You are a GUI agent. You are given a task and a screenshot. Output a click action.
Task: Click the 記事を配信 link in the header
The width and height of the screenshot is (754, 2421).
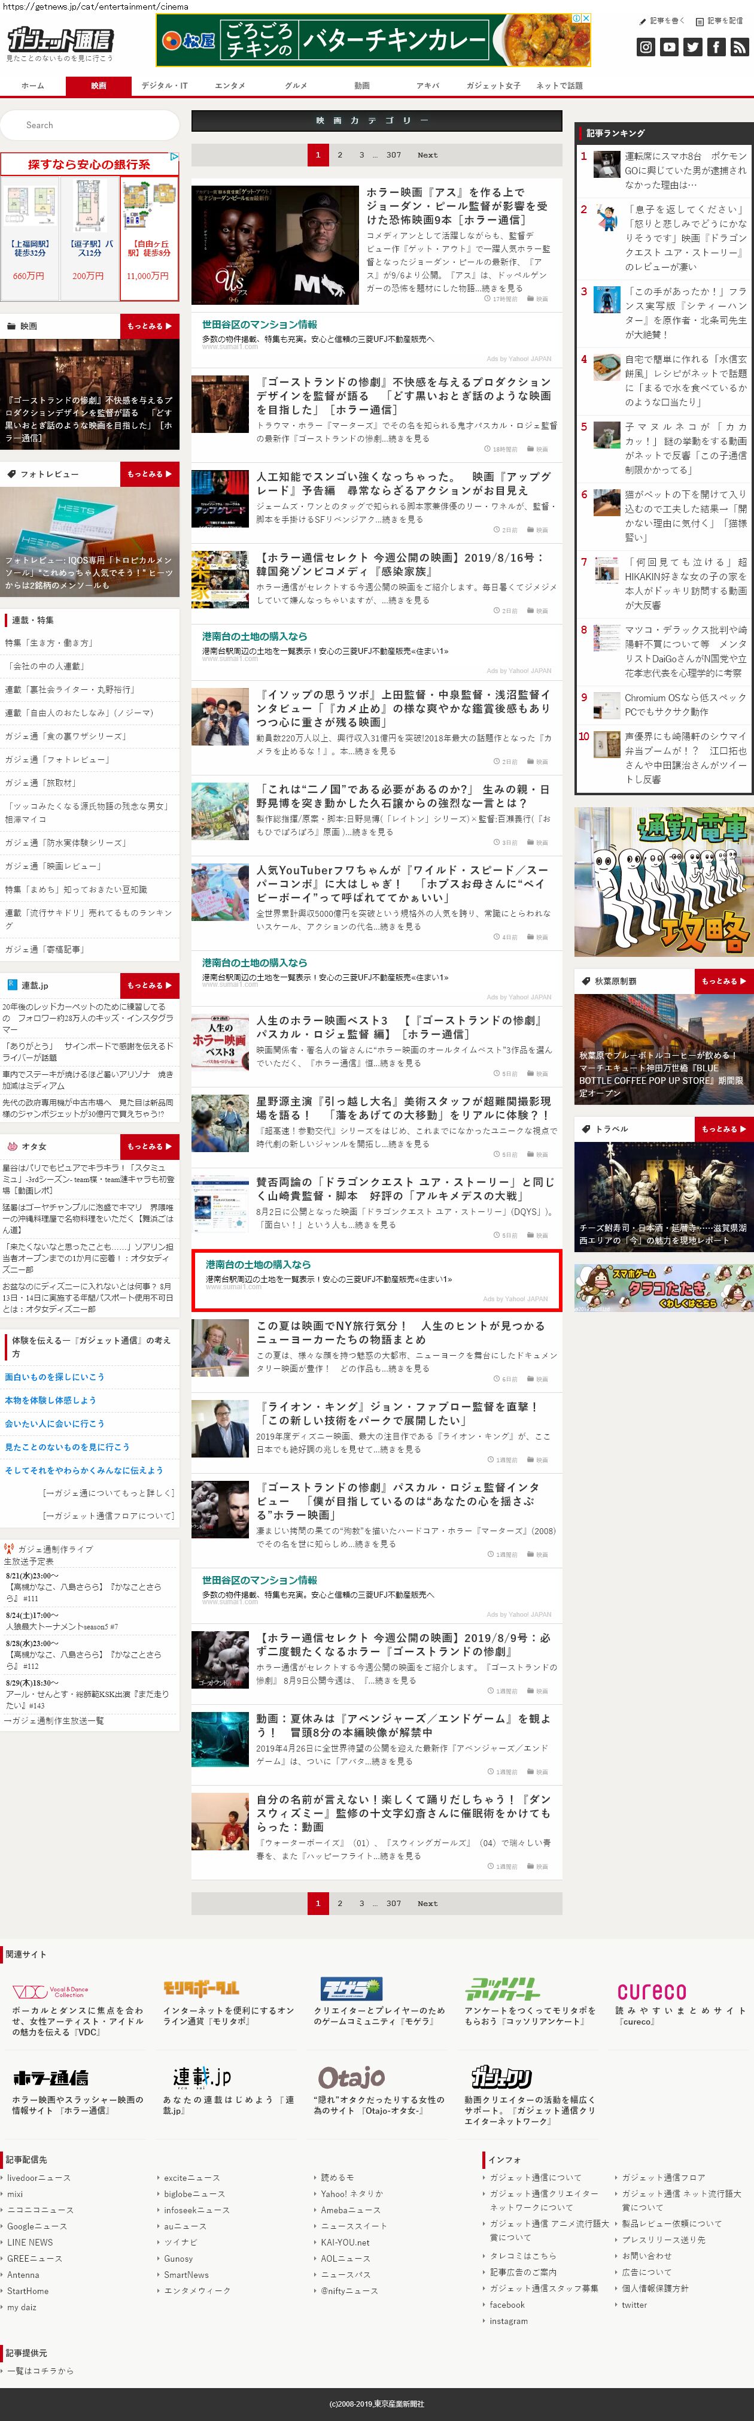click(719, 21)
